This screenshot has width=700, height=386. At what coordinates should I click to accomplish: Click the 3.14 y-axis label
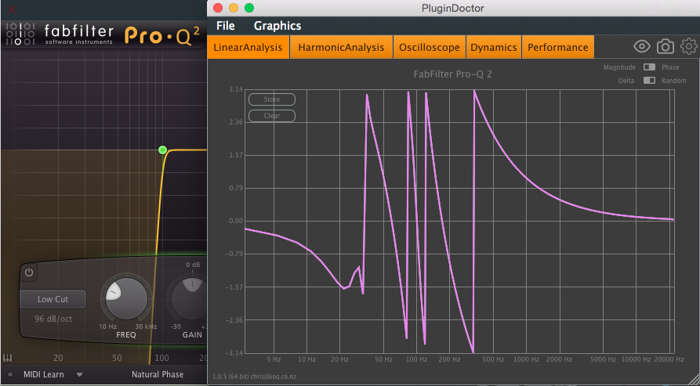coord(236,89)
